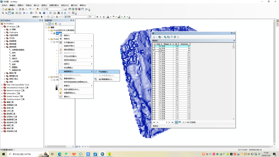Activate the Identify tool
279x157 pixels.
(x=44, y=13)
